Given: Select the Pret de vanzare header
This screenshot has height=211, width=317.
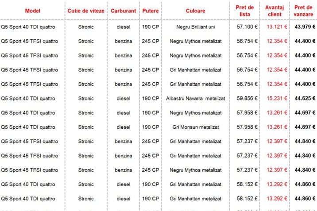Looking at the screenshot, I should [x=303, y=11].
